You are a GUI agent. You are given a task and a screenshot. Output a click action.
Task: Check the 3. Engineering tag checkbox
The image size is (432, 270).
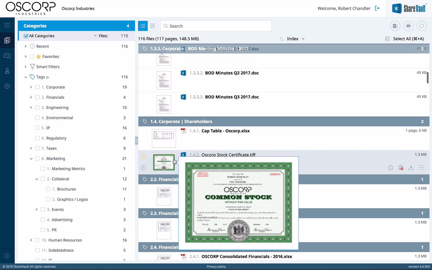37,108
